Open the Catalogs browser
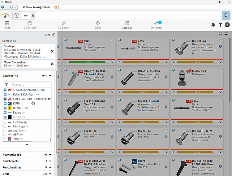 [127, 25]
